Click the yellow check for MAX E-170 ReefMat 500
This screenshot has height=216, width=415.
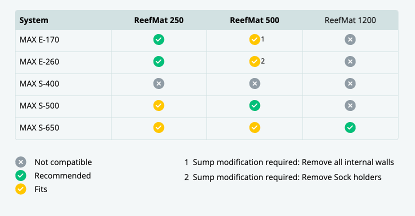pyautogui.click(x=254, y=39)
